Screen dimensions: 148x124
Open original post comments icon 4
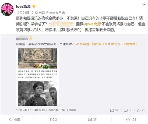pyautogui.click(x=128, y=110)
